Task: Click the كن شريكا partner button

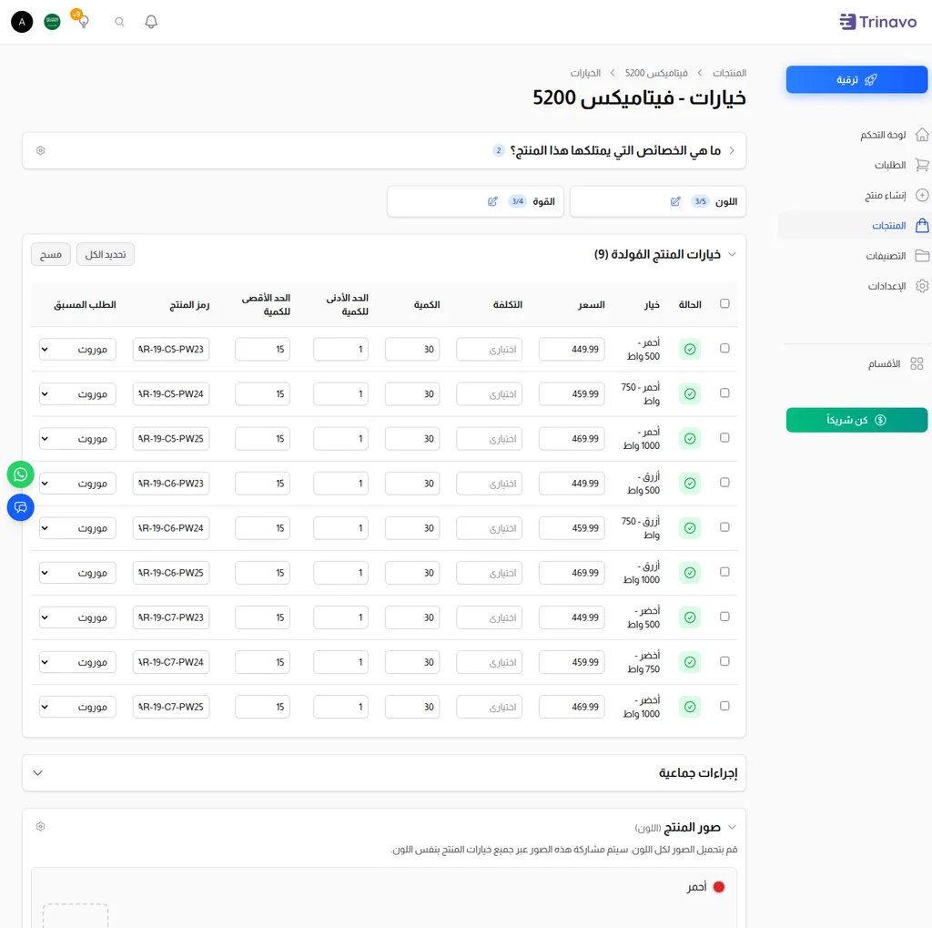Action: (x=856, y=420)
